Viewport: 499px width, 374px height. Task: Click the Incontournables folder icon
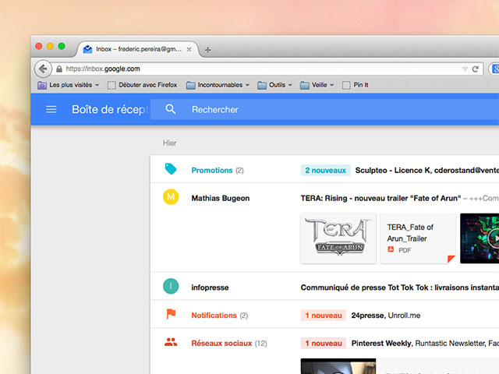[190, 85]
